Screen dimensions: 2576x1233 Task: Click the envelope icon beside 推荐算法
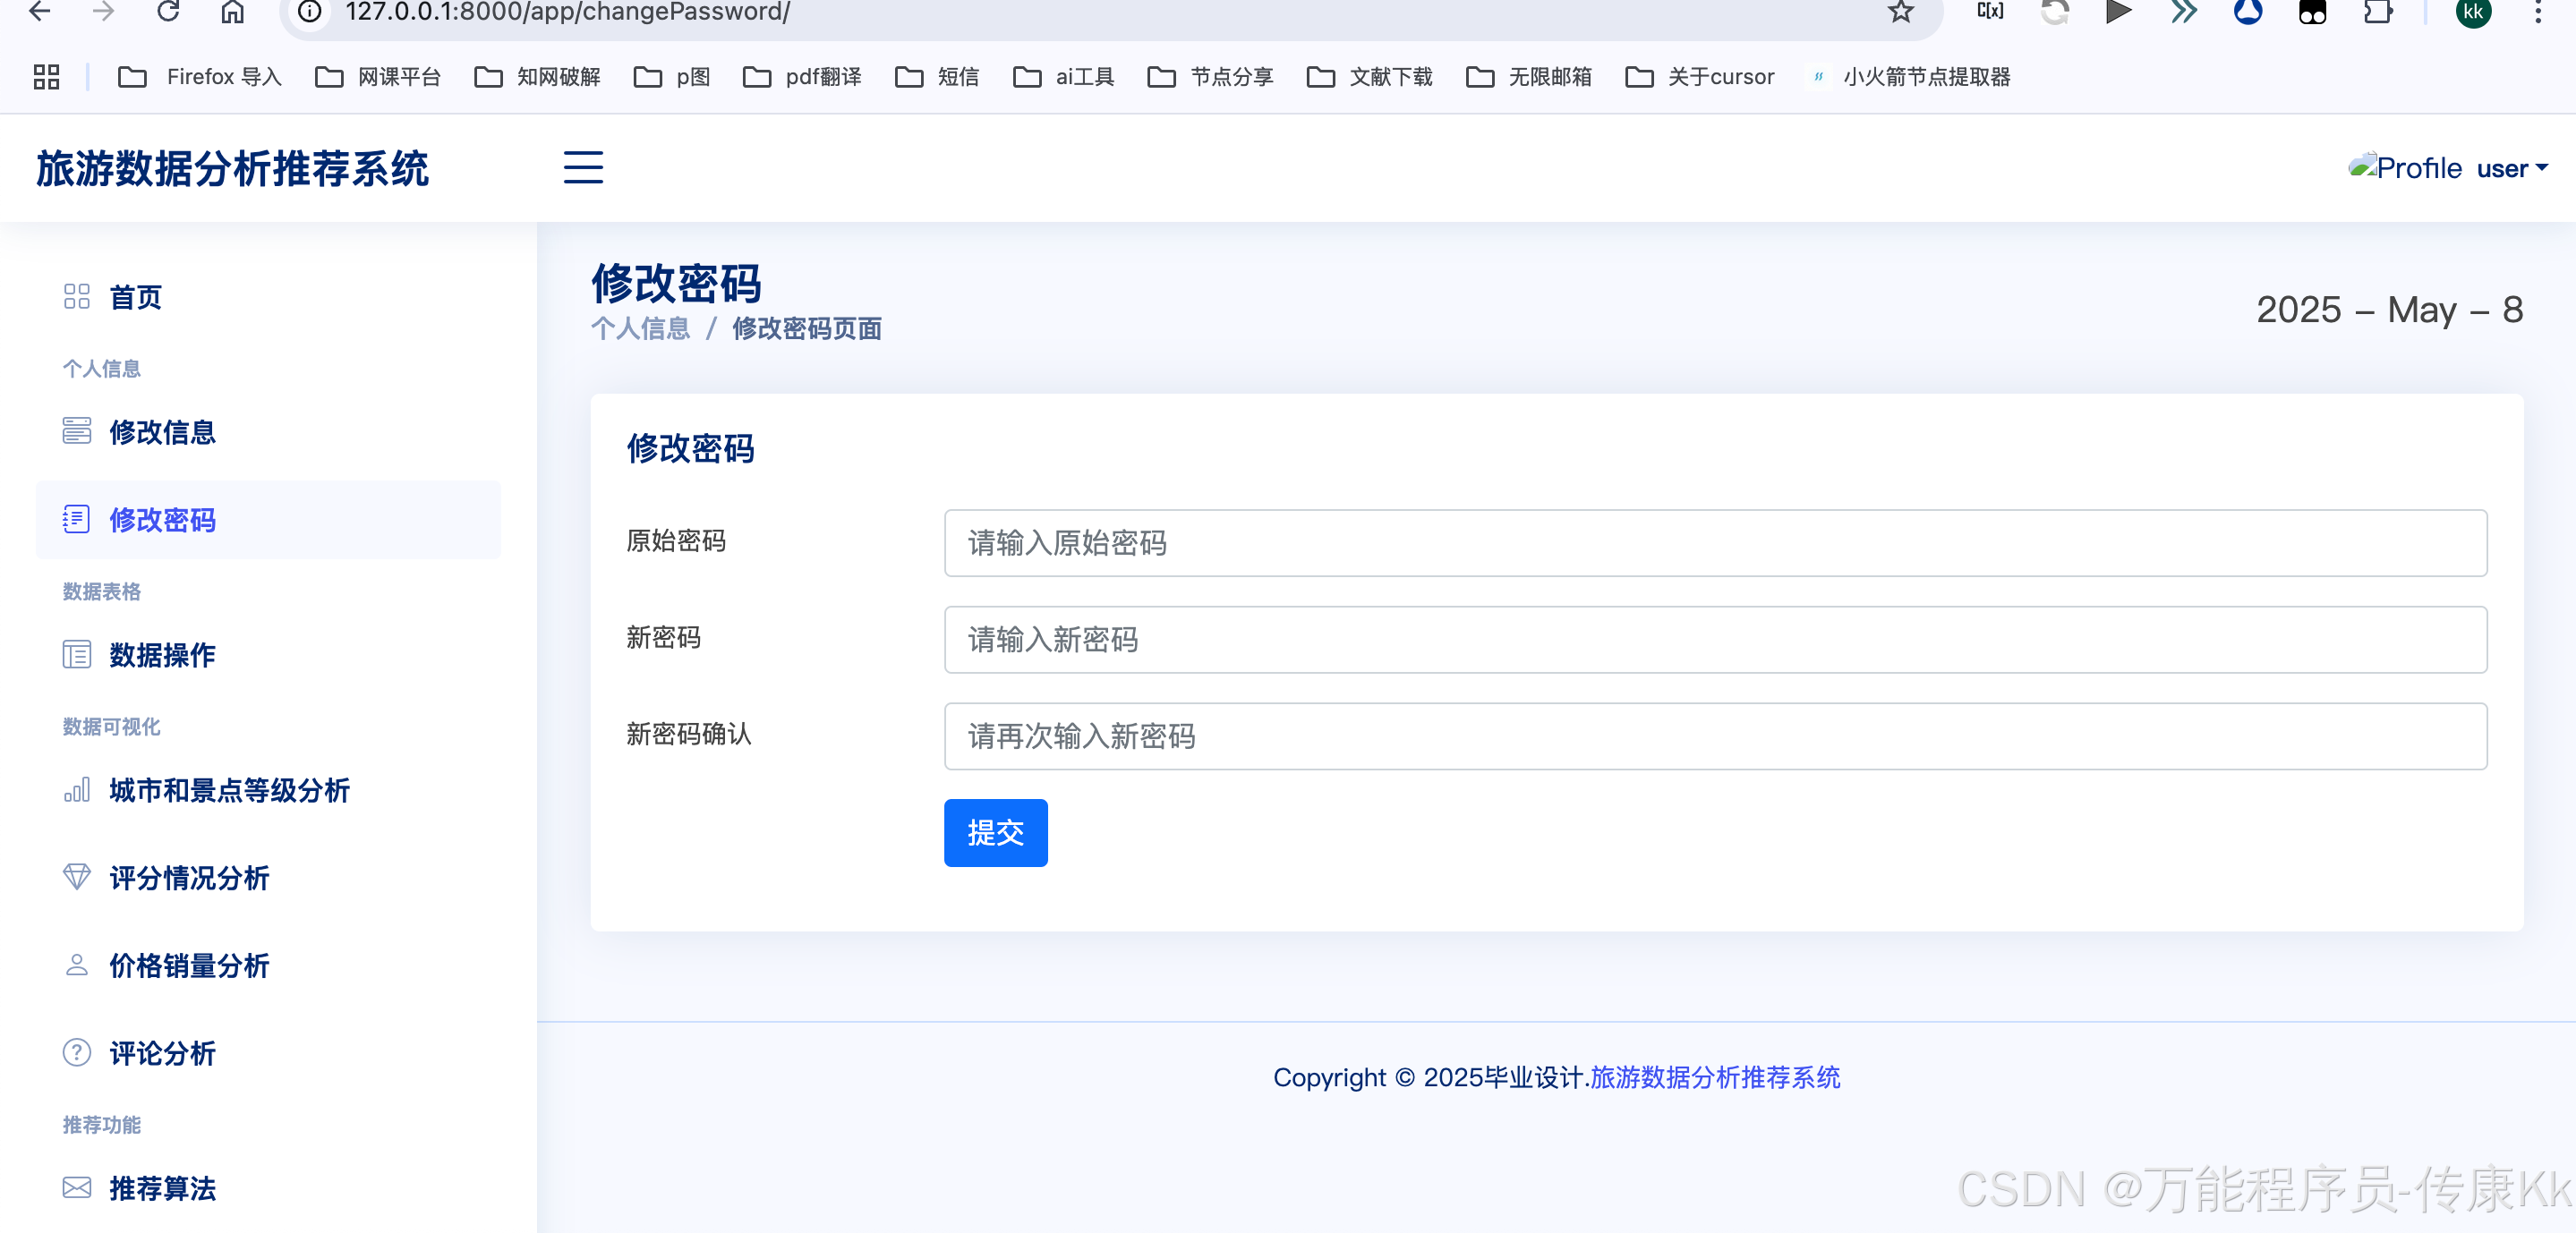tap(76, 1187)
